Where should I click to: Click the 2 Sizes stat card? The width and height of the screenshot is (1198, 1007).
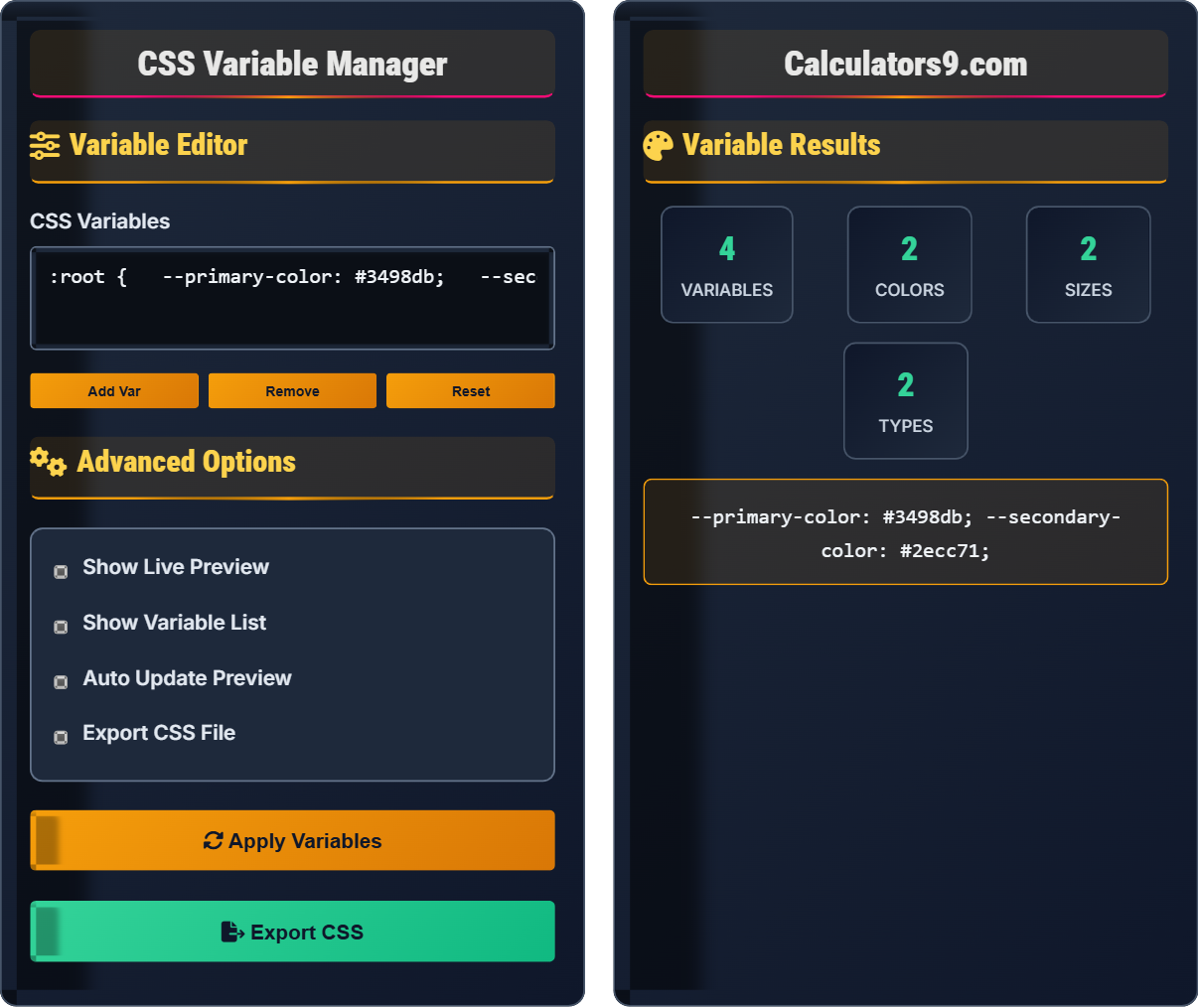(1088, 264)
